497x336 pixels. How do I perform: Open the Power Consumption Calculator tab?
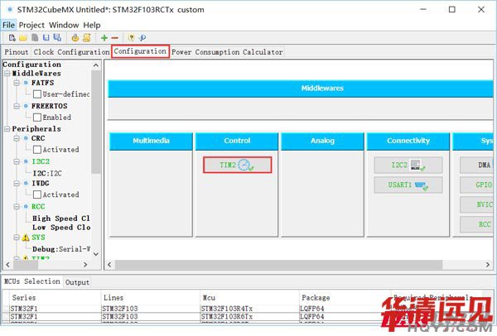(227, 52)
